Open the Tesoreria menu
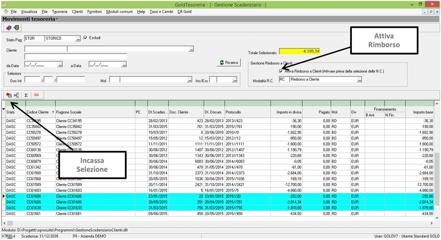The width and height of the screenshot is (441, 240). pos(60,11)
